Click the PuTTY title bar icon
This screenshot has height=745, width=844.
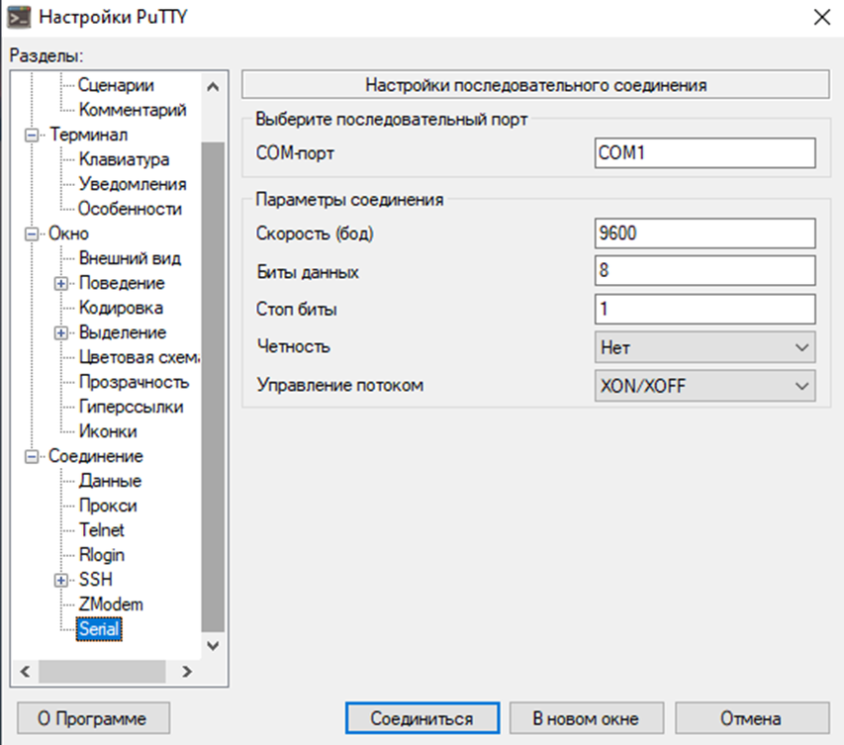coord(20,17)
